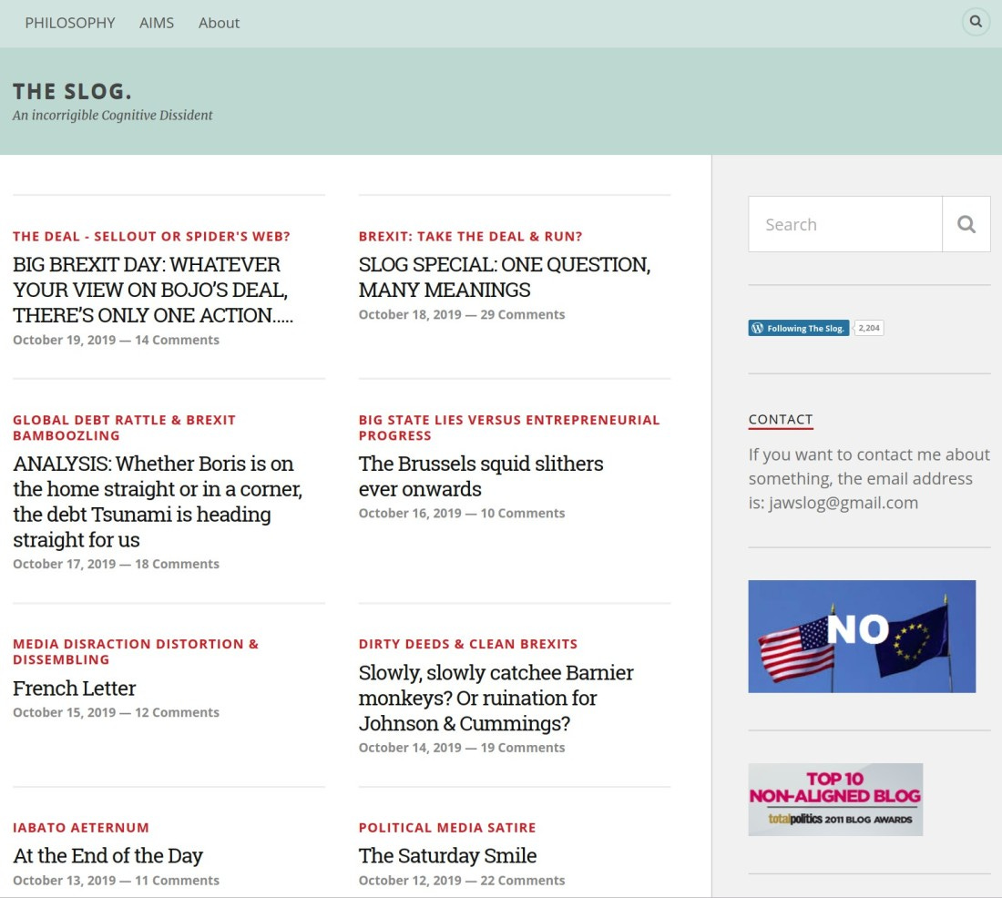Open the 19 Comments link
This screenshot has height=898, width=1002.
523,748
